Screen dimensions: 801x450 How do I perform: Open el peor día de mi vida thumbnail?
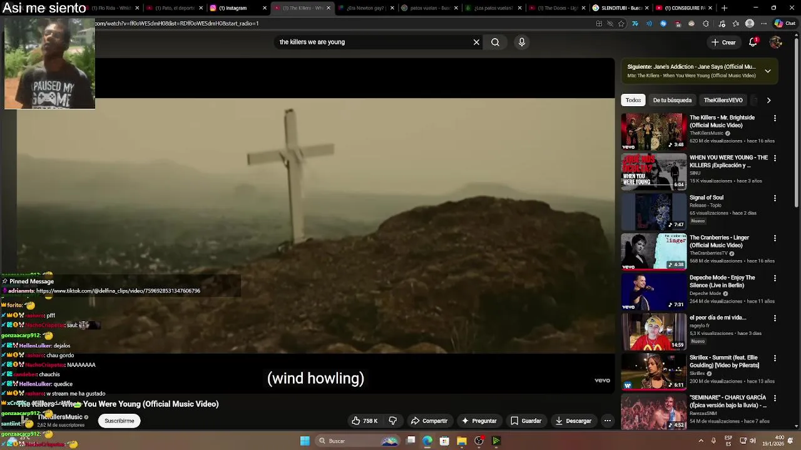pyautogui.click(x=654, y=331)
